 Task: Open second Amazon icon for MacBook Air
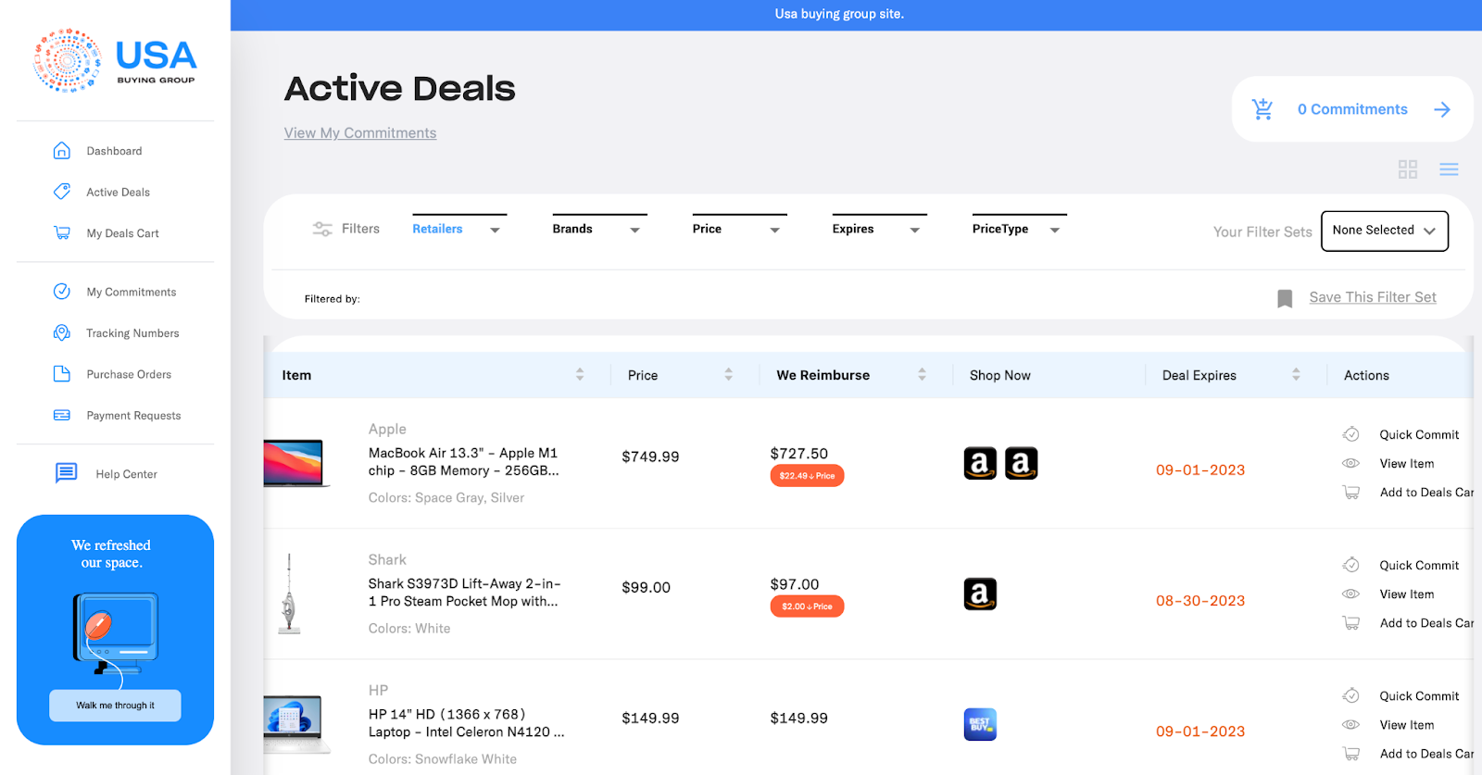tap(1021, 463)
